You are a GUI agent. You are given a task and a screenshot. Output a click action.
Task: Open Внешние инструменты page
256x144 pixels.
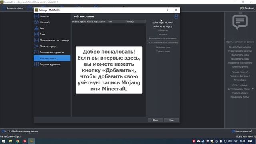52,52
